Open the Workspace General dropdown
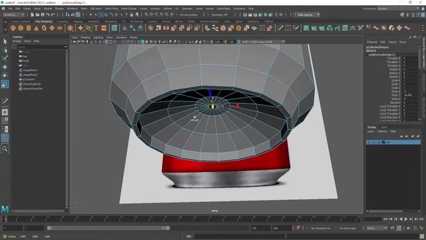Viewport: 426px width, 240px height. (398, 9)
